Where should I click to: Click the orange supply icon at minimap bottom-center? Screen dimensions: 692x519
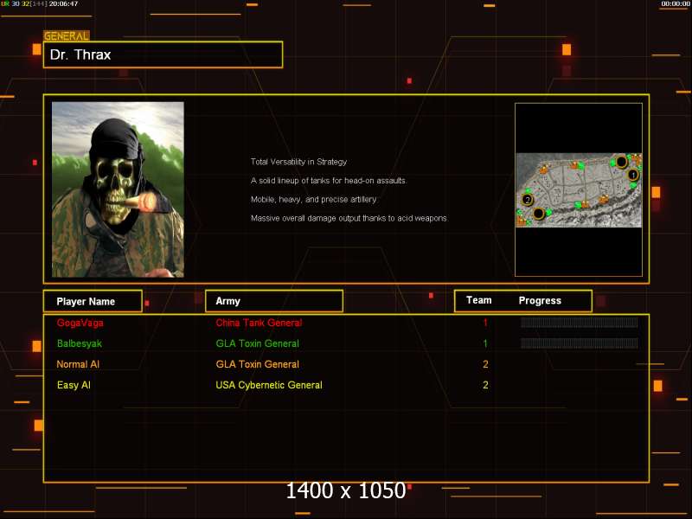click(x=585, y=205)
